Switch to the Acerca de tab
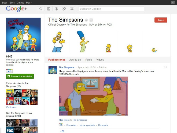 (75, 60)
